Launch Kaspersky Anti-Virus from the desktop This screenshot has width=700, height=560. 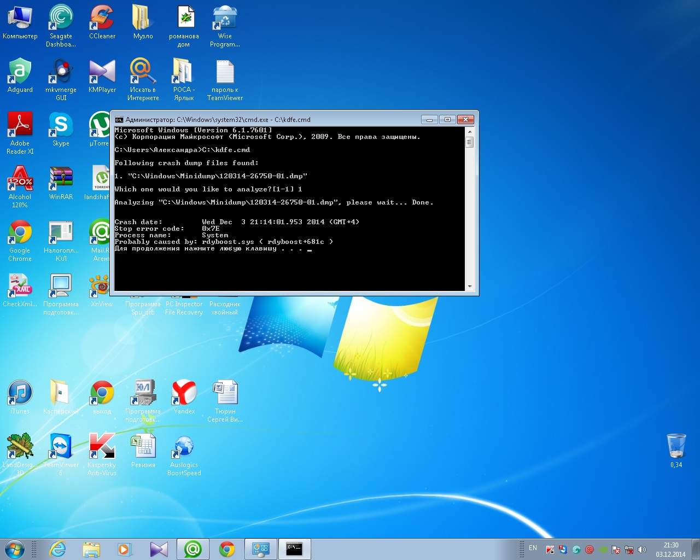click(102, 454)
